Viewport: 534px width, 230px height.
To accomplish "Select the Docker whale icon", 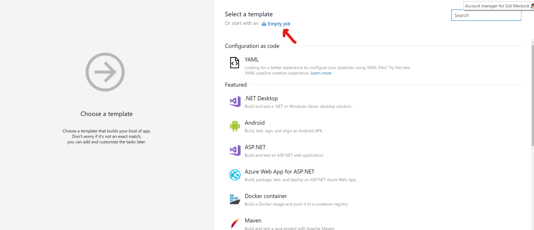I will click(x=235, y=199).
